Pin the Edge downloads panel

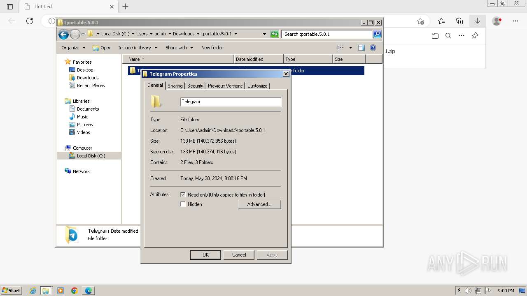[x=475, y=36]
